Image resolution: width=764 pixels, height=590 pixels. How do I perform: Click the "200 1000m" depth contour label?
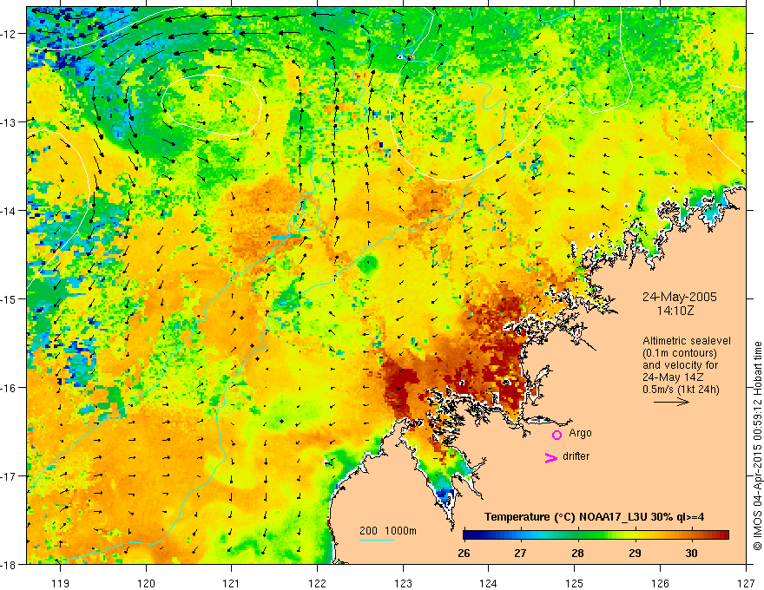tap(388, 531)
